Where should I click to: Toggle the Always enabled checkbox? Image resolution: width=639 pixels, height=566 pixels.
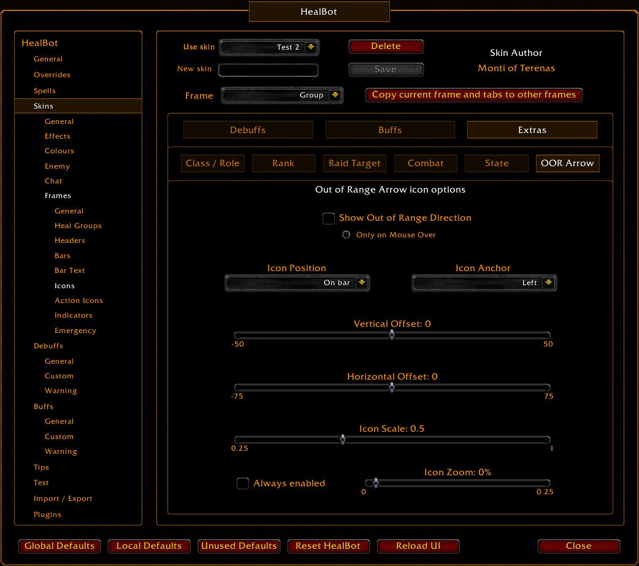pyautogui.click(x=242, y=483)
